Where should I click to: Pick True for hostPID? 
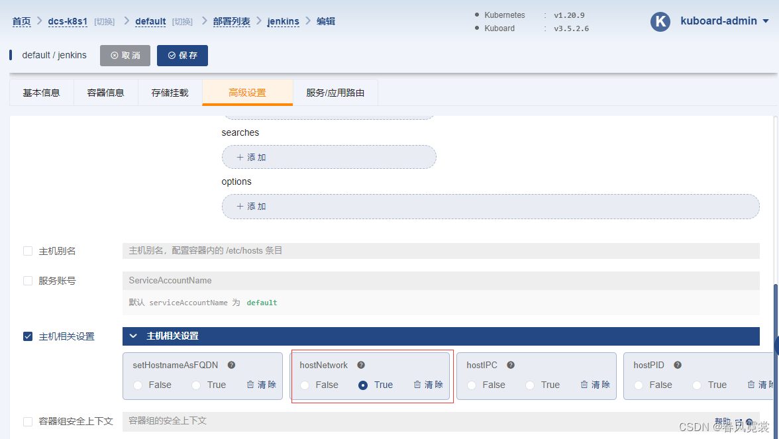click(697, 385)
